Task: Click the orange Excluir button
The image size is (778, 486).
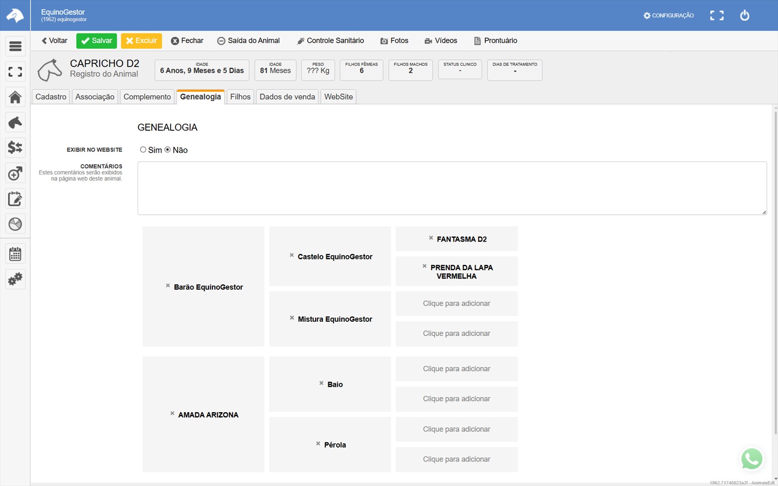Action: [x=141, y=41]
